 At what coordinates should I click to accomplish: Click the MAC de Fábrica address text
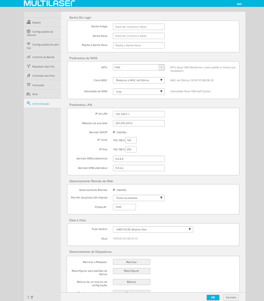(x=192, y=80)
